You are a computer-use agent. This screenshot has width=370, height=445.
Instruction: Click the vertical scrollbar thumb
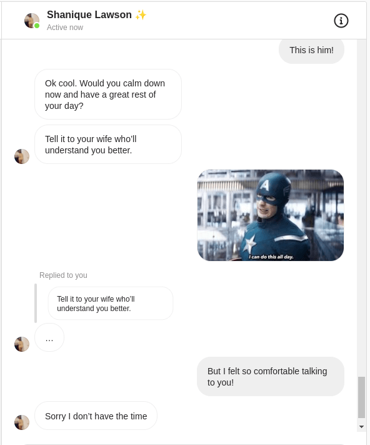[361, 397]
